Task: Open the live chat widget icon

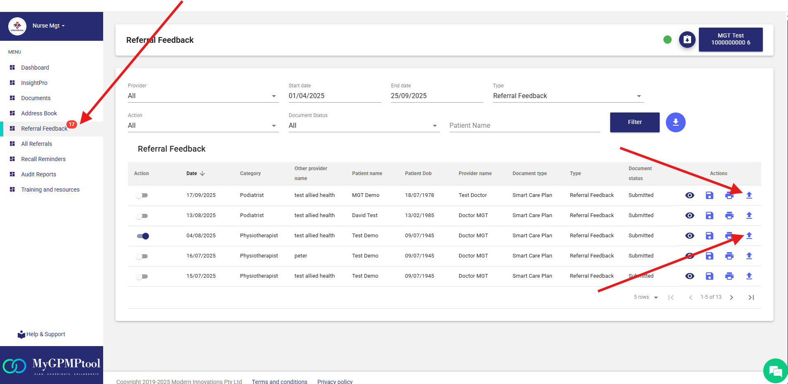Action: (x=775, y=371)
